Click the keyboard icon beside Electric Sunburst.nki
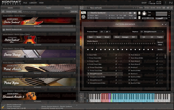The width and height of the screenshot is (174, 110). pos(4,29)
